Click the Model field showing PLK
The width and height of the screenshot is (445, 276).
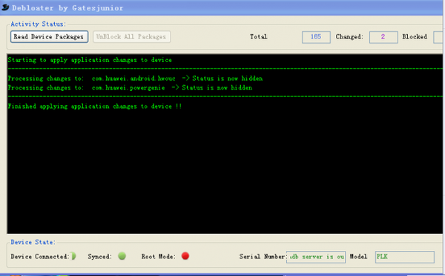pos(405,257)
